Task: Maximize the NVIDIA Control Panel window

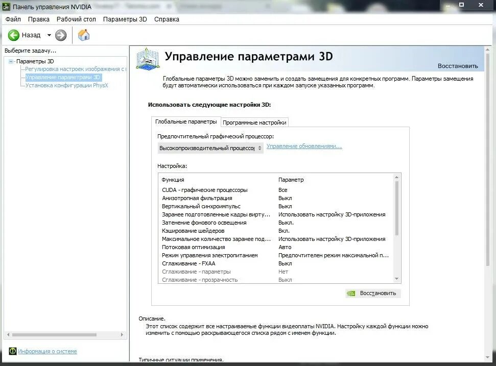Action: (x=462, y=5)
